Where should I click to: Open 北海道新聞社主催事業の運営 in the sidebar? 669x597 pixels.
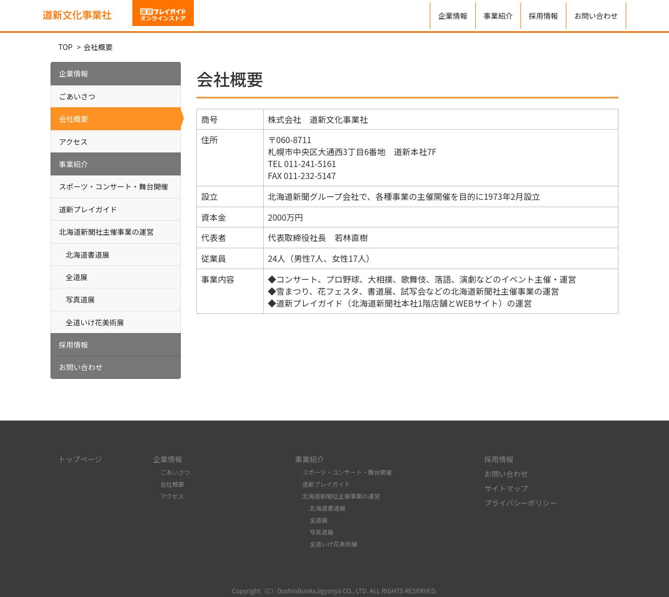tap(116, 232)
